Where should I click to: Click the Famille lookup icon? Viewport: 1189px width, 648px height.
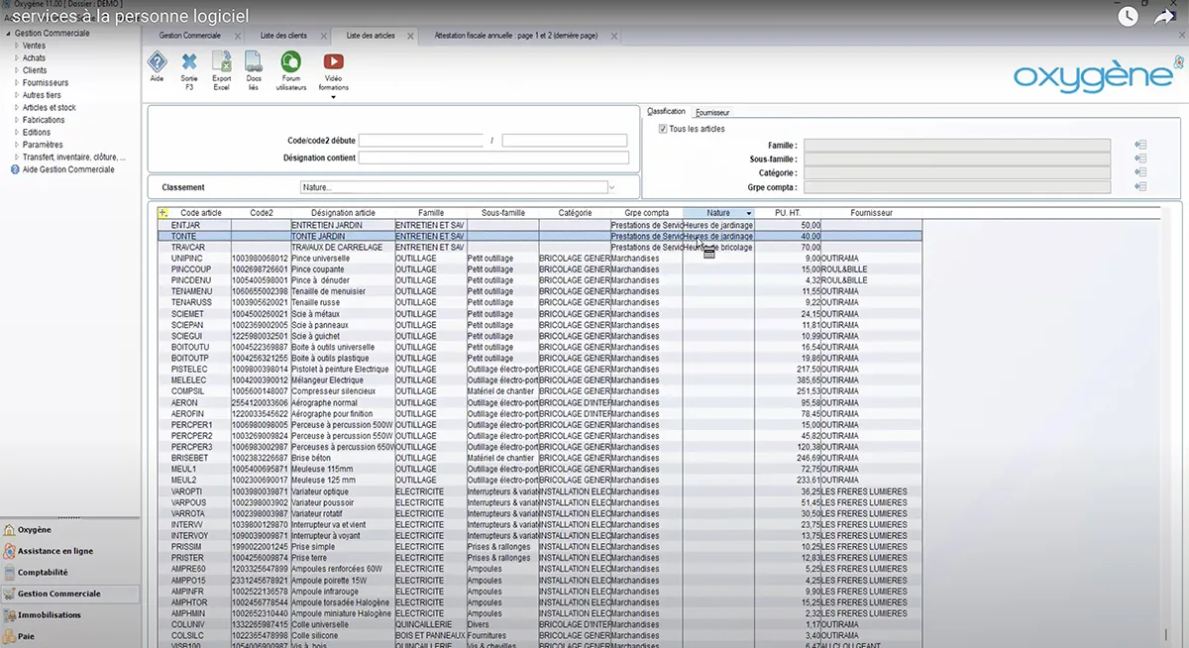(1140, 145)
